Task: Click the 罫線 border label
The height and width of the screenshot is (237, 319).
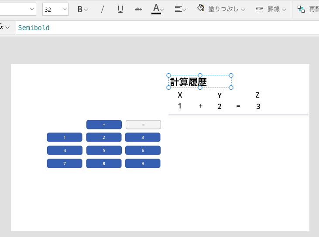Action: tap(274, 9)
